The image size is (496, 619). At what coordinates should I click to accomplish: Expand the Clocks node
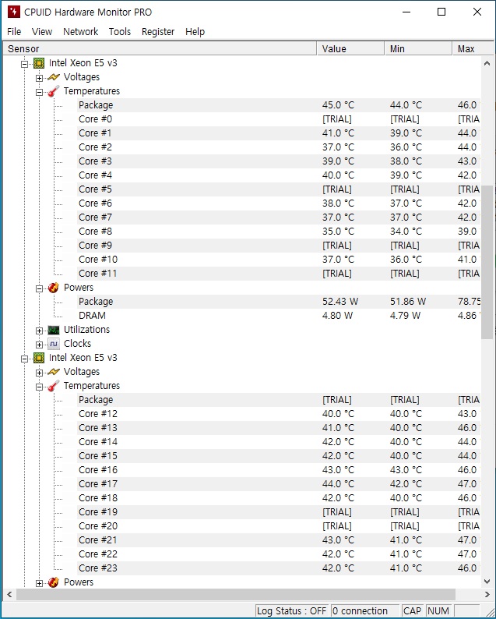[x=39, y=345]
